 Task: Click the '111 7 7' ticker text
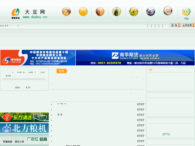point(4,26)
